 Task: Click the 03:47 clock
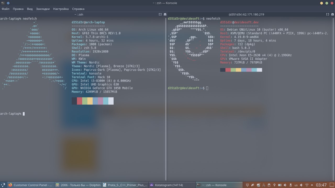(321, 185)
